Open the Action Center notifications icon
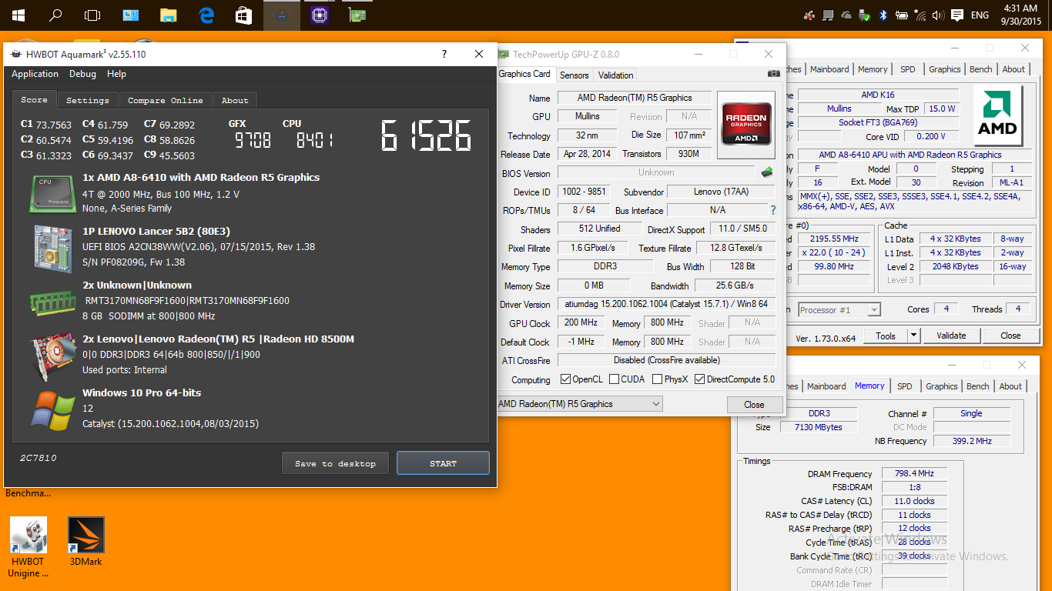 click(957, 15)
